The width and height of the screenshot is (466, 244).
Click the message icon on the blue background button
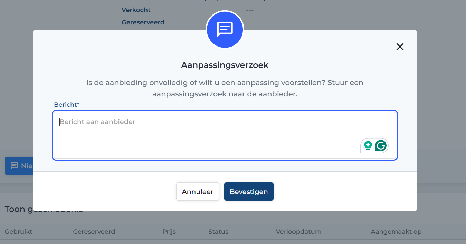(x=14, y=166)
